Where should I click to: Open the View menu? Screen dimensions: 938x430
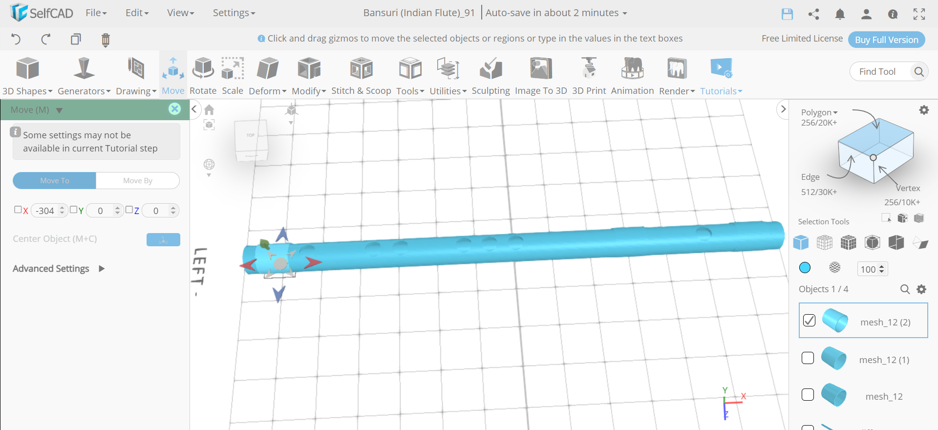[x=180, y=13]
